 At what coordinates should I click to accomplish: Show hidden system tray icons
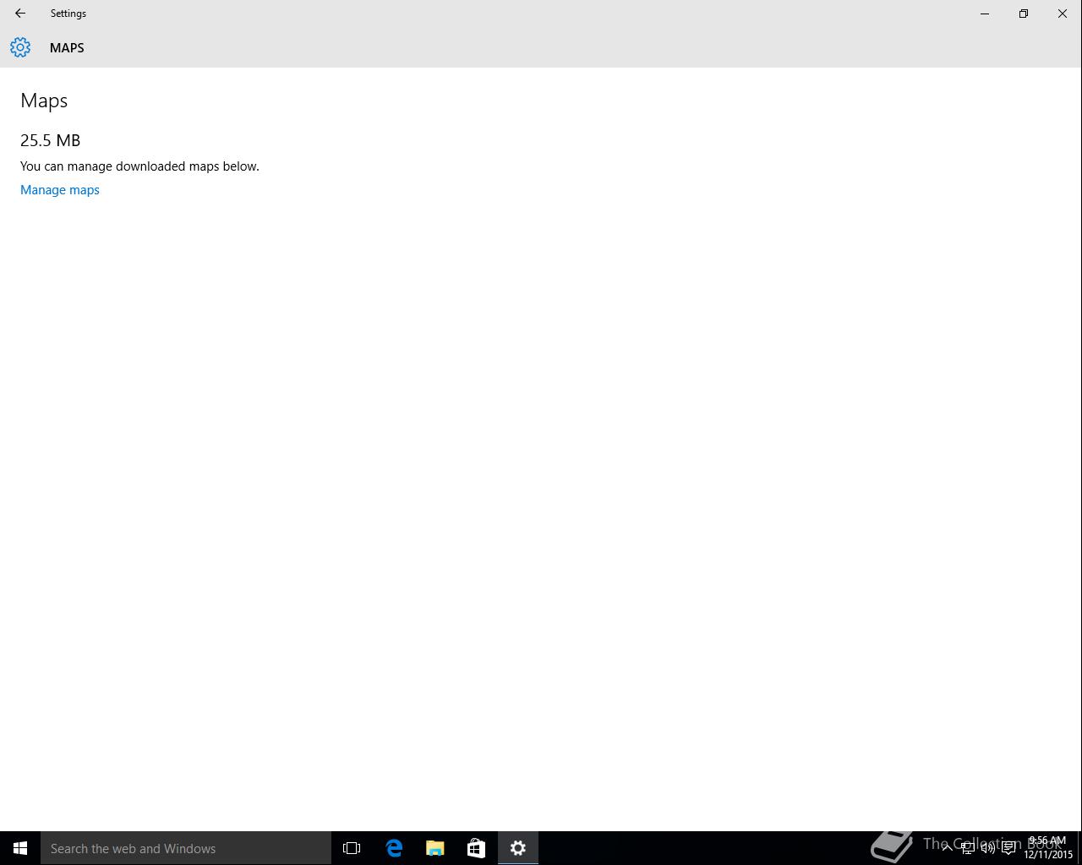948,848
